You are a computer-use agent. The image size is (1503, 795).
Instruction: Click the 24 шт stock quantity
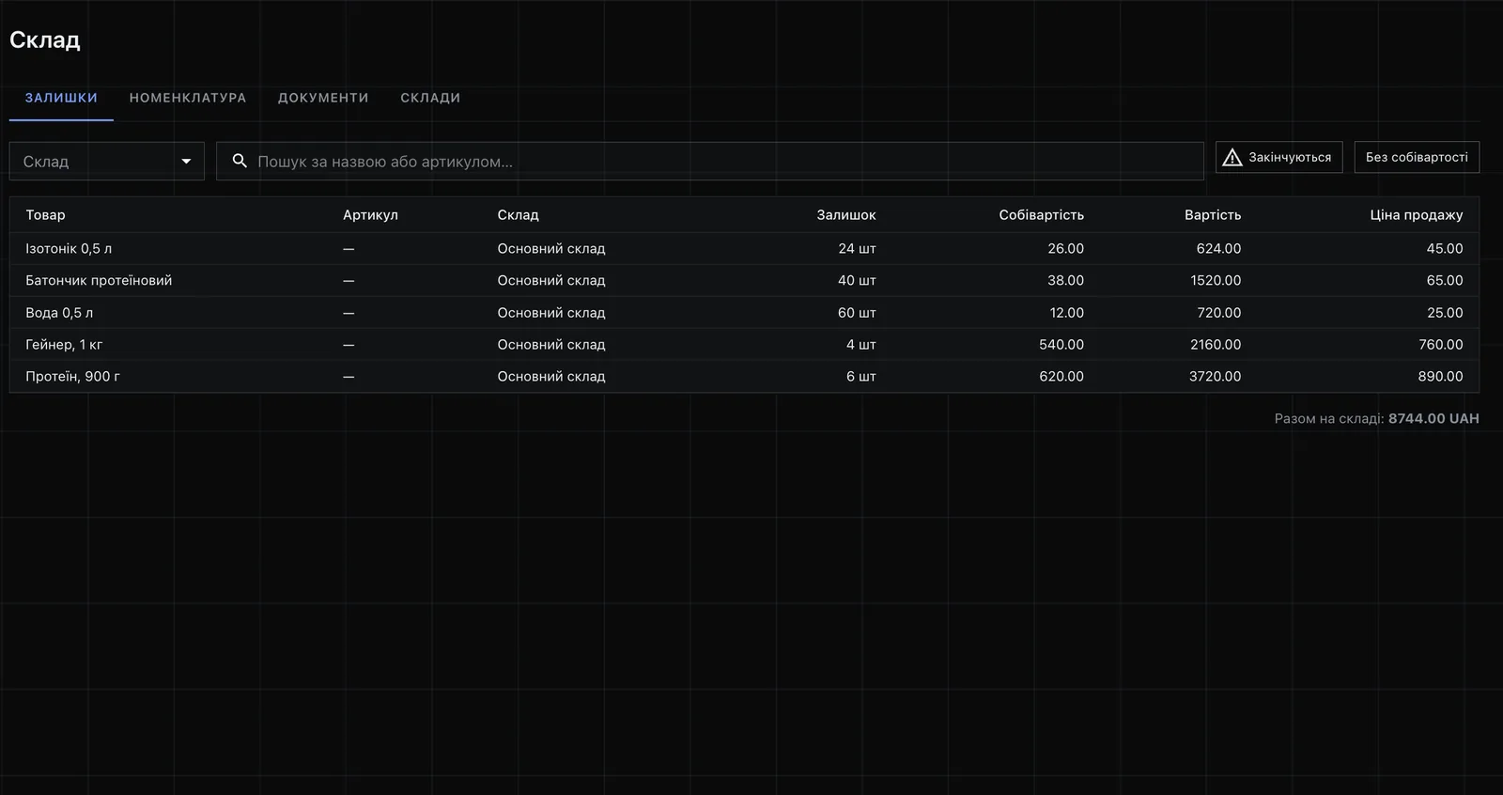857,249
